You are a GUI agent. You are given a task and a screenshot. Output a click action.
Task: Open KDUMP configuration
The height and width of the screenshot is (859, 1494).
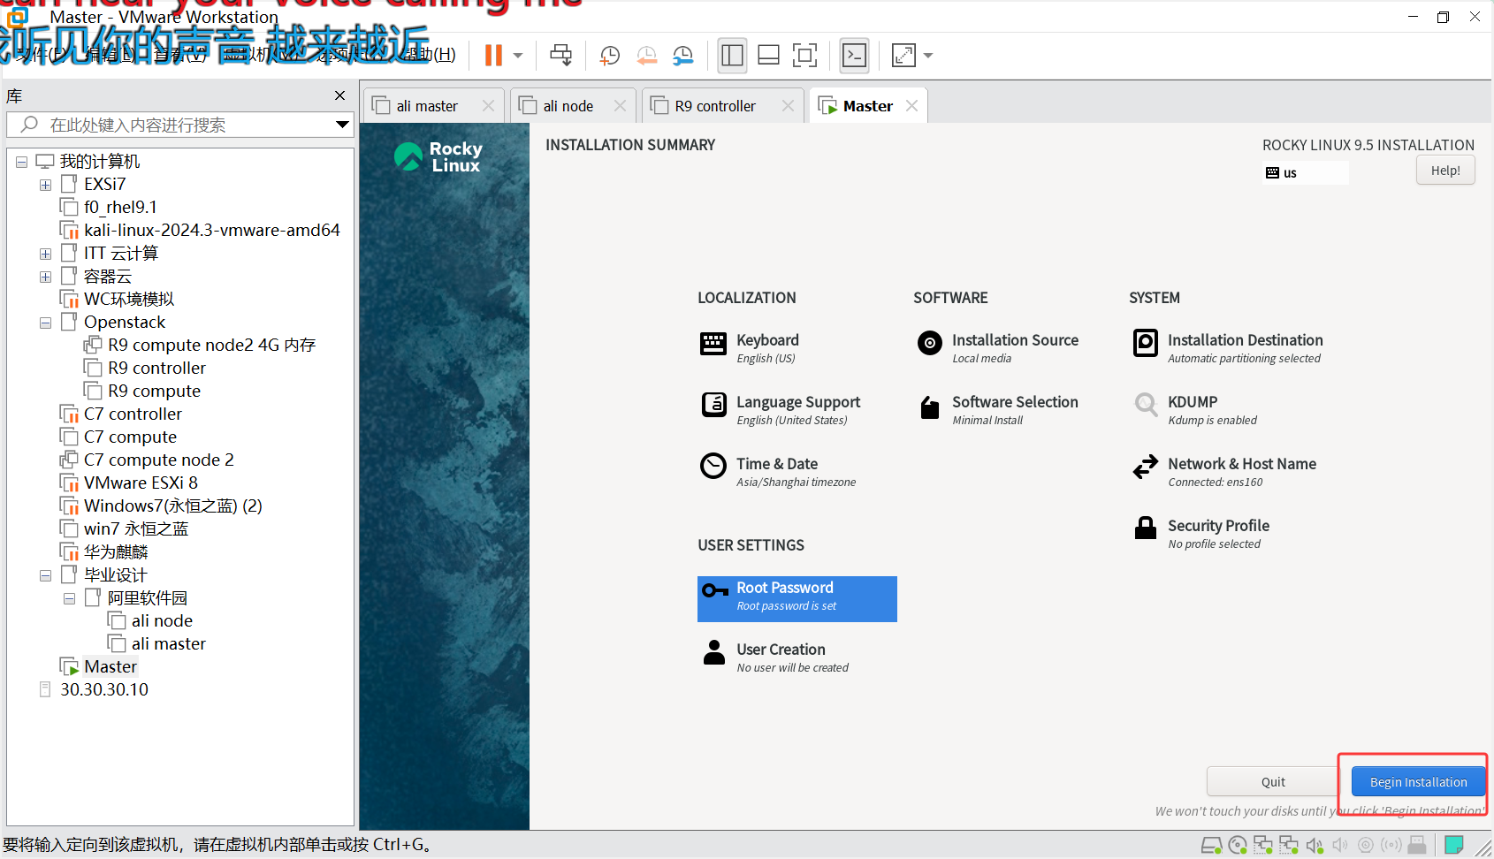pyautogui.click(x=1194, y=410)
